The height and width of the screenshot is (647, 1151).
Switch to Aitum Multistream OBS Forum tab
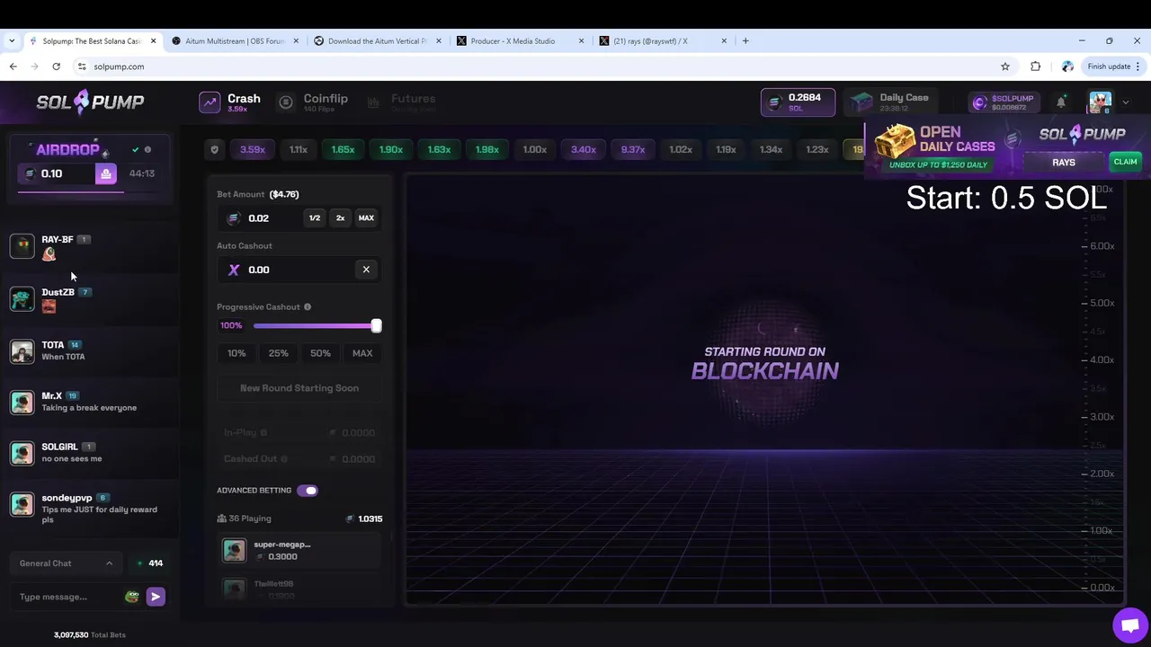click(236, 40)
